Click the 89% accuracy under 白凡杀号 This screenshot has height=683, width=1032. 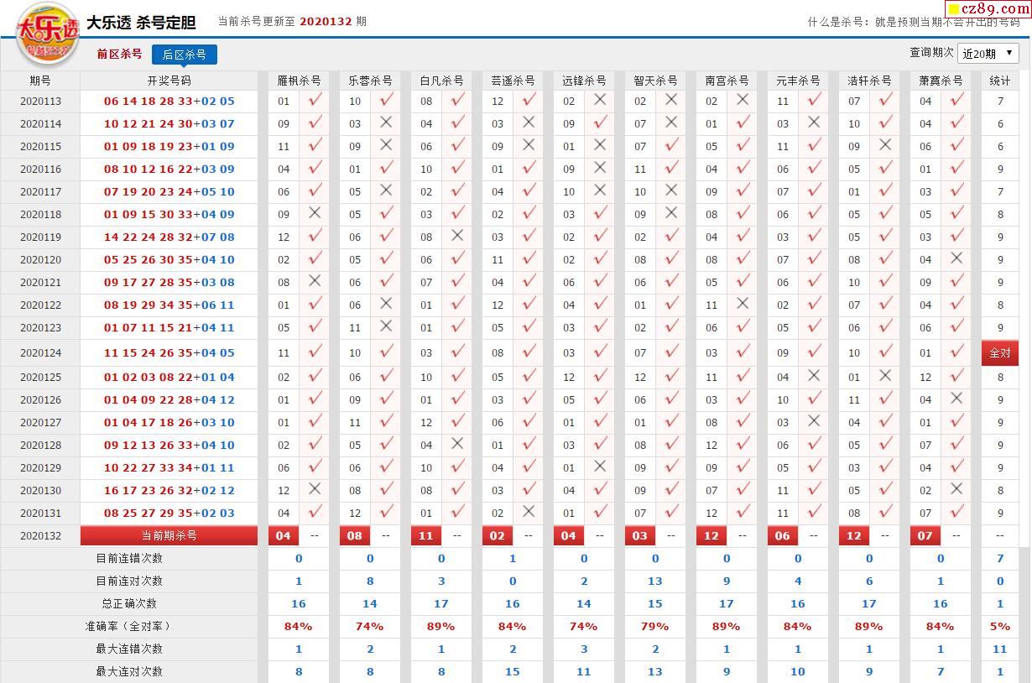pyautogui.click(x=441, y=626)
